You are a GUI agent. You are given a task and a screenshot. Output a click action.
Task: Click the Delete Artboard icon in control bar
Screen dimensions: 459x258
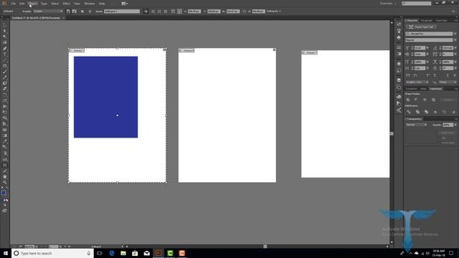tap(90, 11)
